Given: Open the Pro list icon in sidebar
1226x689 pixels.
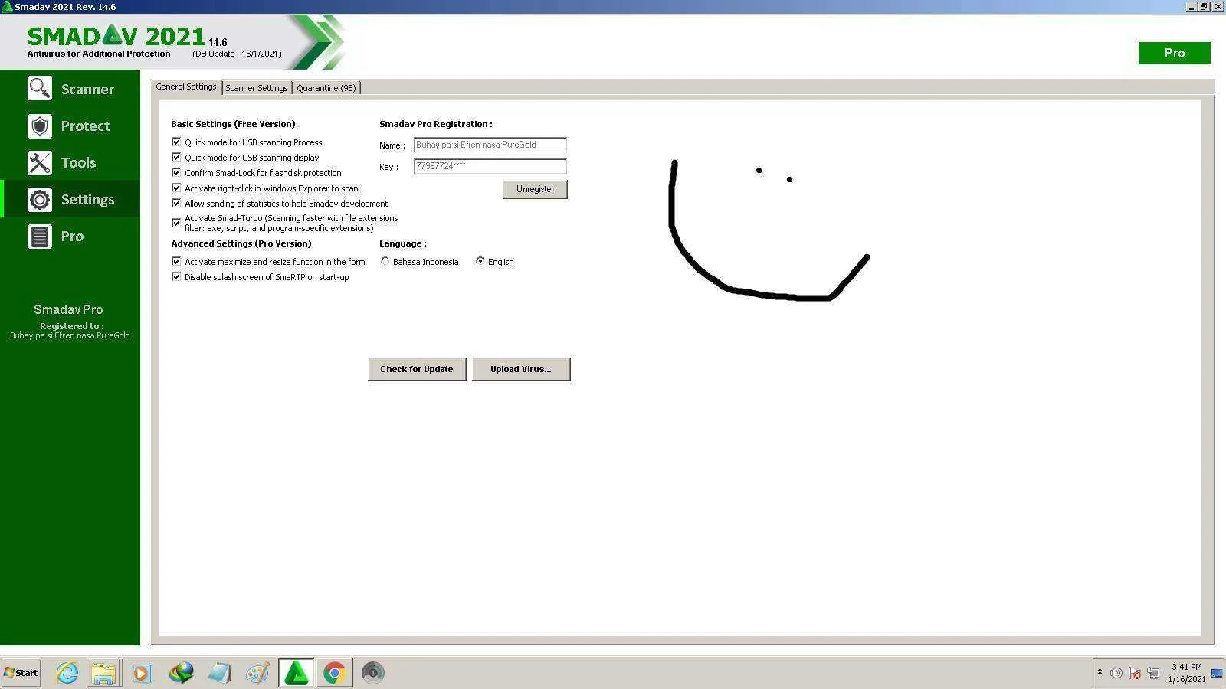Looking at the screenshot, I should [x=40, y=236].
